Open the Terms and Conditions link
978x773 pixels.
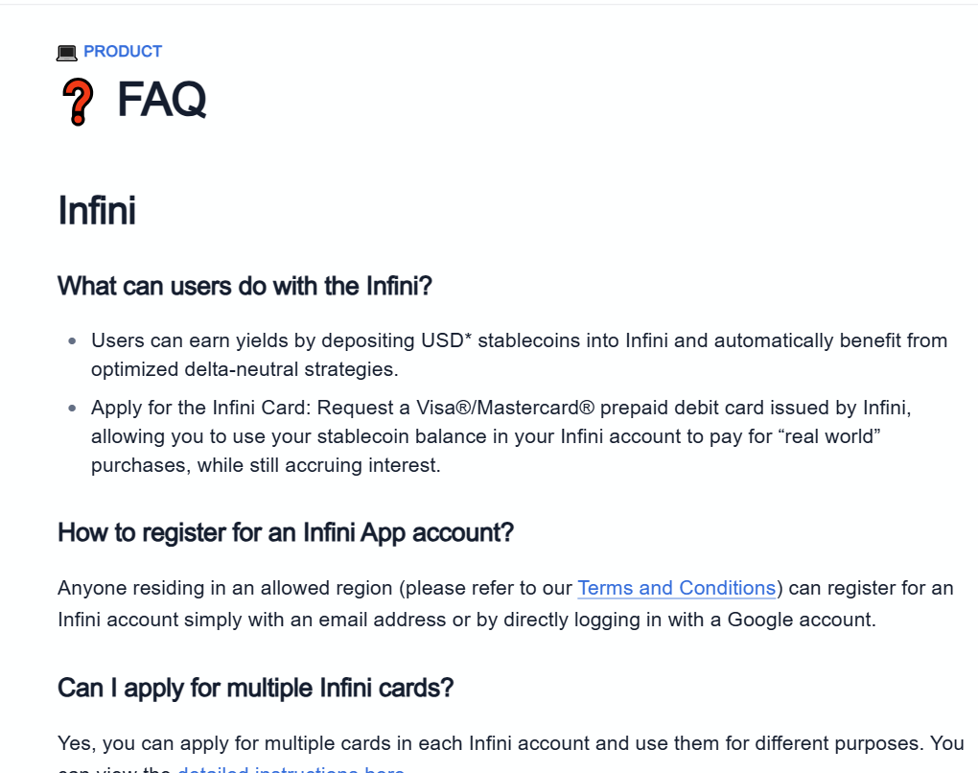tap(677, 588)
